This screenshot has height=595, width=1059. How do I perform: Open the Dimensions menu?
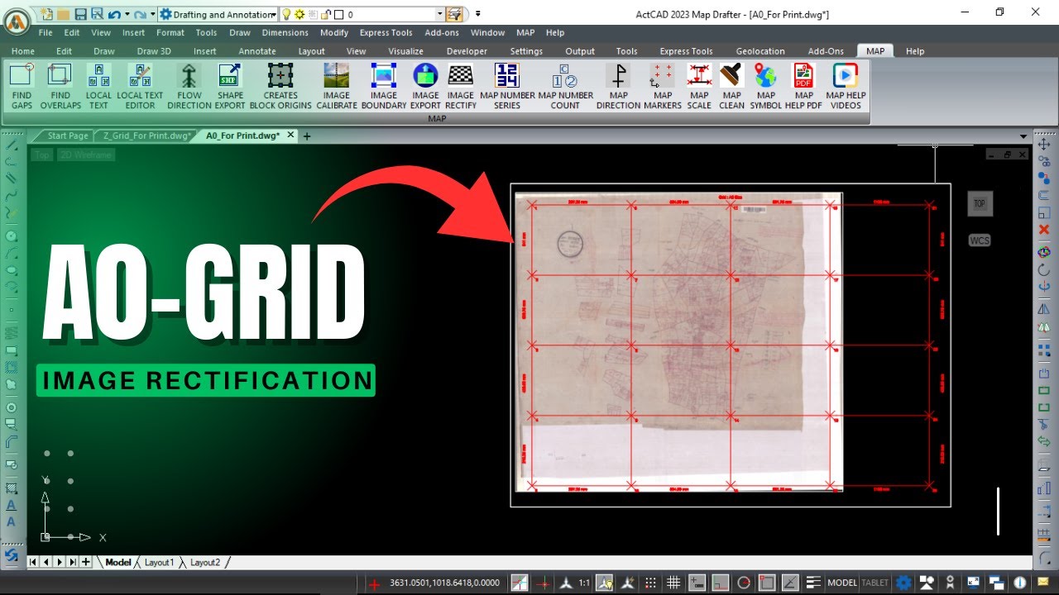coord(285,32)
